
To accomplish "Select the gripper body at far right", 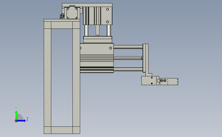I will point(169,81).
